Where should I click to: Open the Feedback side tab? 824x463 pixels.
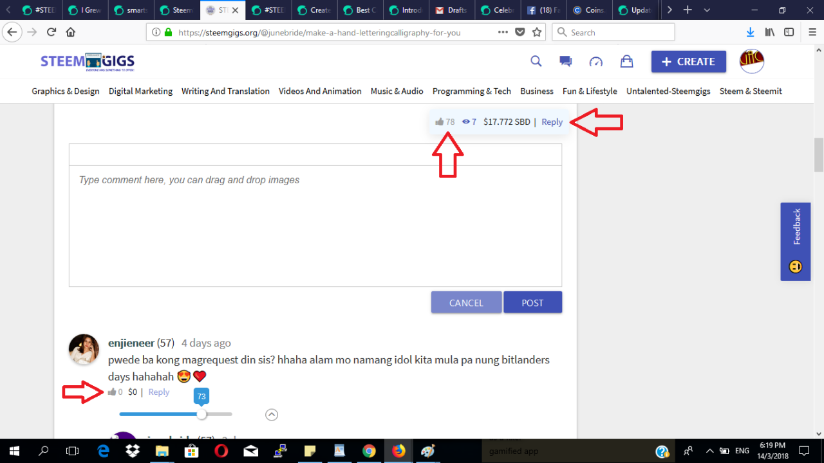coord(796,242)
